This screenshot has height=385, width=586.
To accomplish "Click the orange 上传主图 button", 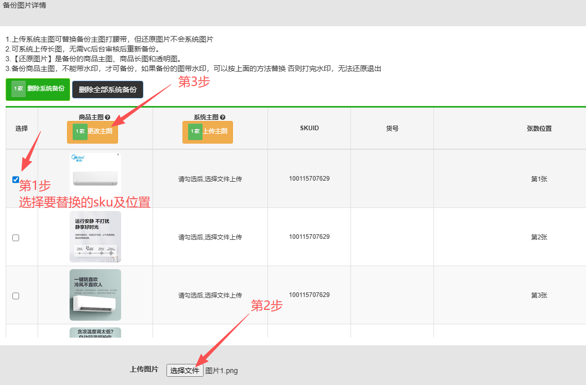I will click(x=208, y=132).
